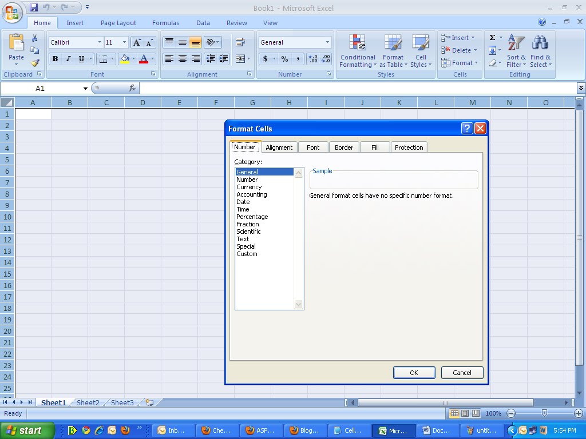Toggle bold formatting
Image resolution: width=586 pixels, height=439 pixels.
55,58
